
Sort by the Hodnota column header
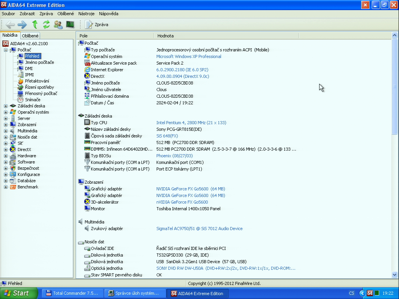(x=226, y=36)
